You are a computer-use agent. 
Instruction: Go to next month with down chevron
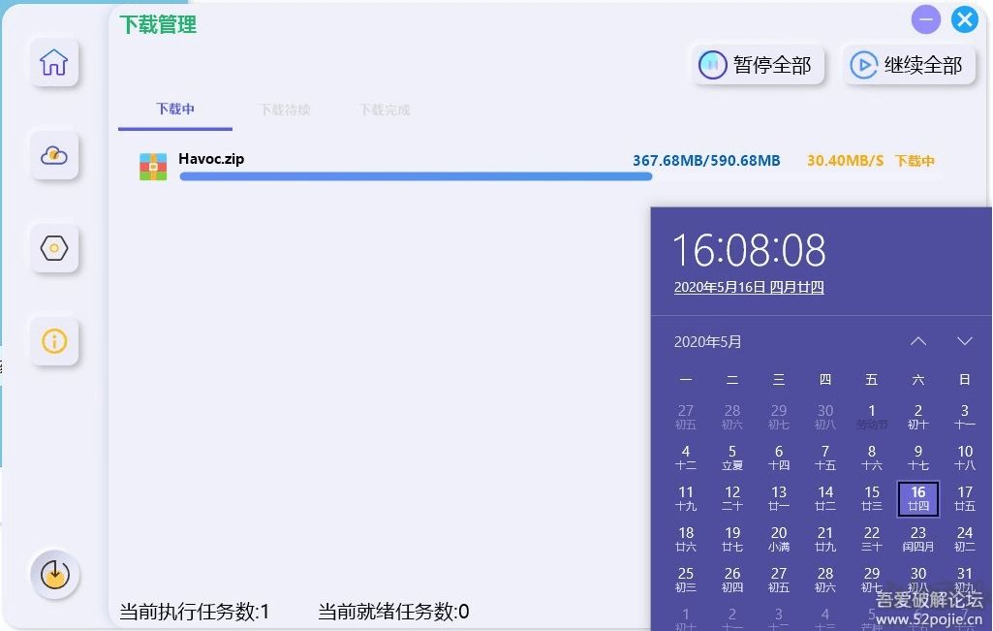[x=965, y=341]
